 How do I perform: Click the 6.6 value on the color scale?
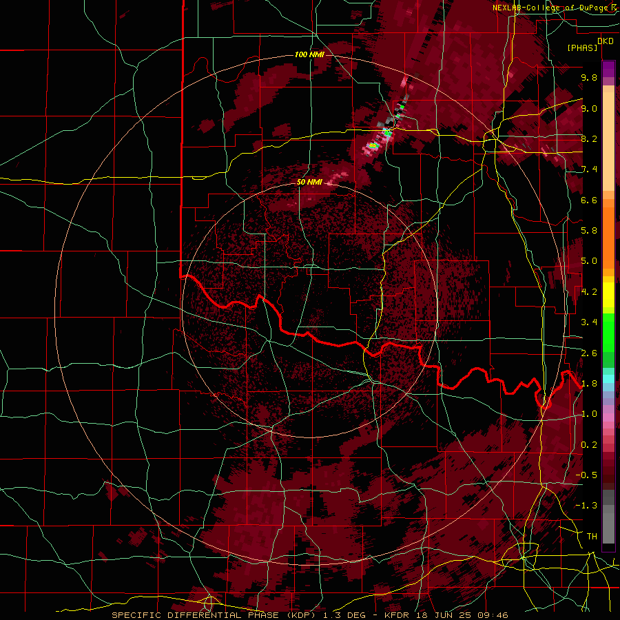tap(589, 200)
